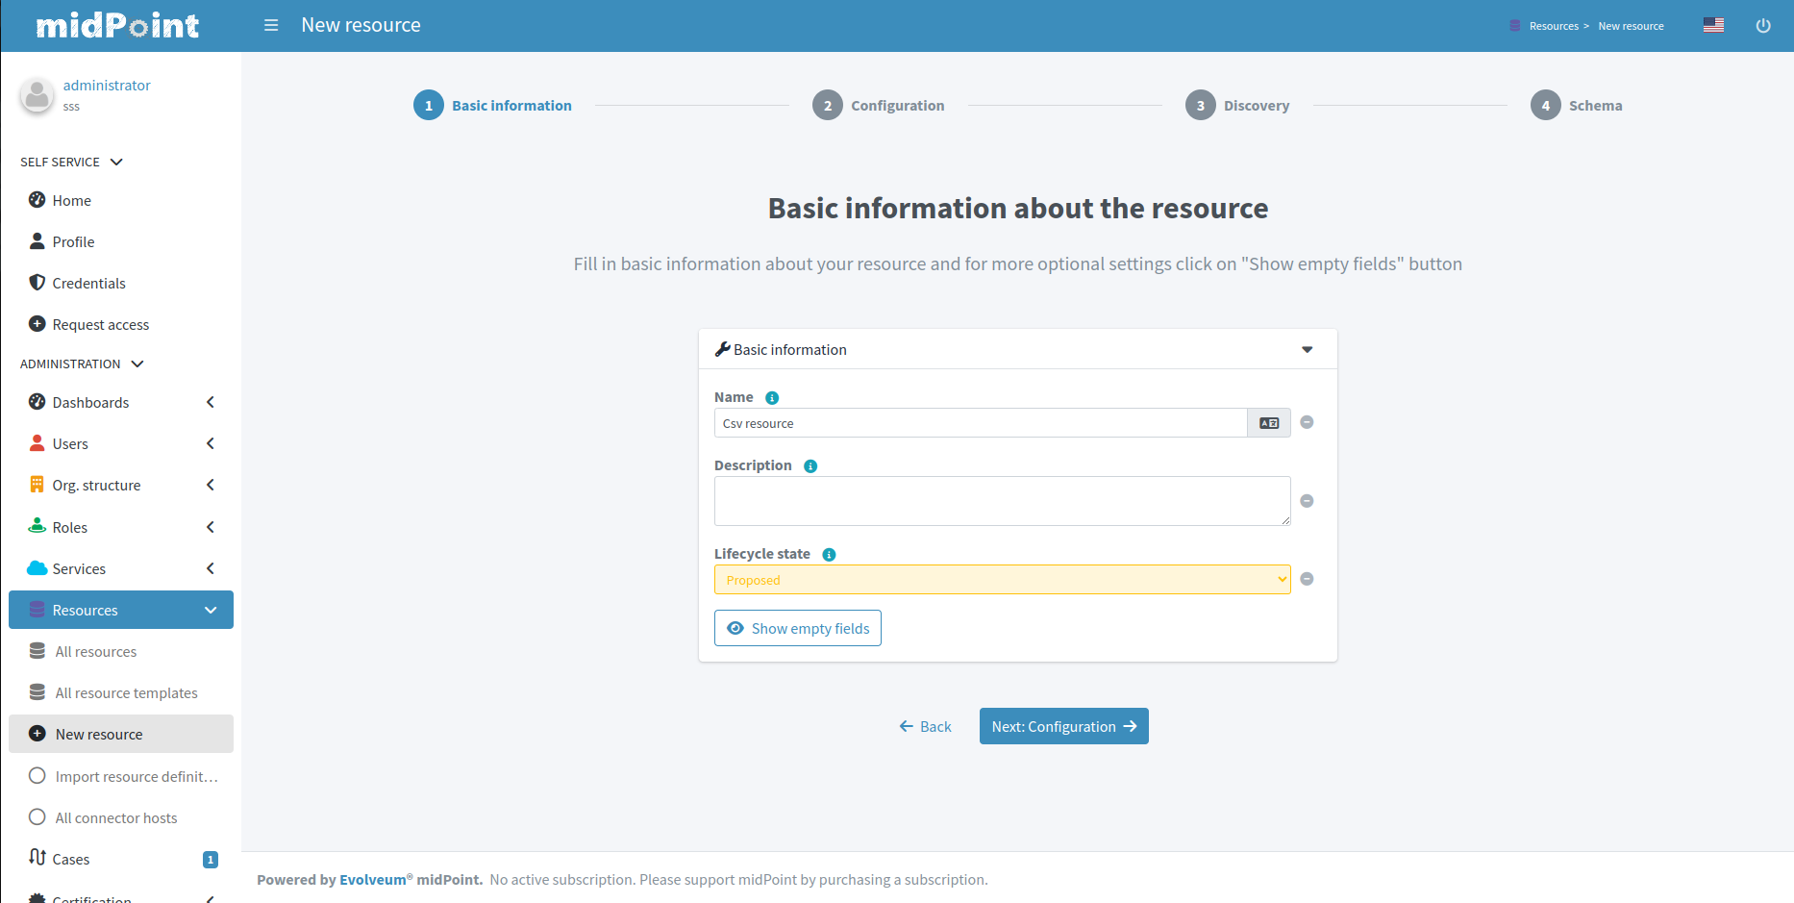Toggle Show empty fields
The width and height of the screenshot is (1794, 903).
pyautogui.click(x=798, y=628)
